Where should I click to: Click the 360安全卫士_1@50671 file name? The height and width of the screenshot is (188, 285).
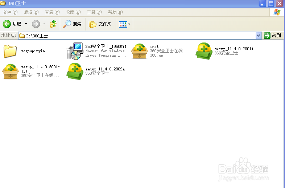[x=106, y=46]
